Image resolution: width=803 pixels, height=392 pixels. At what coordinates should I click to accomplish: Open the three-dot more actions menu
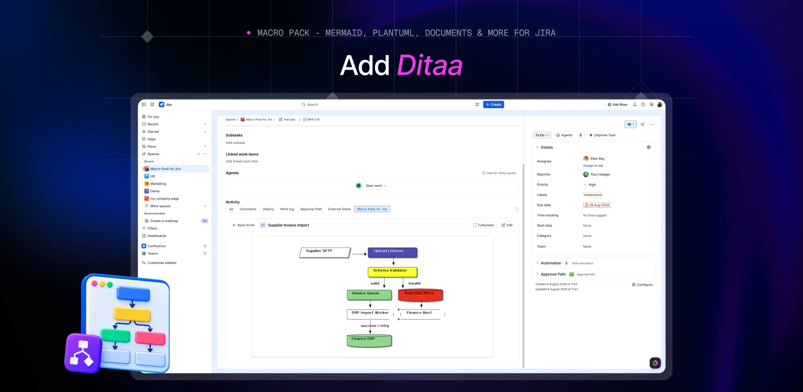pyautogui.click(x=652, y=124)
